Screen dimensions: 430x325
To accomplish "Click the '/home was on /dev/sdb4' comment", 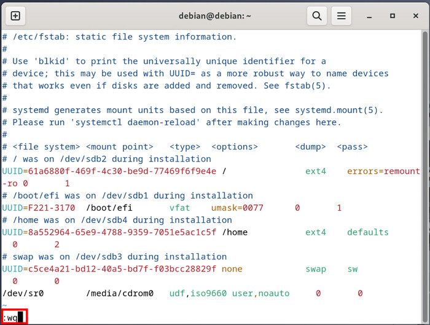I will [117, 220].
